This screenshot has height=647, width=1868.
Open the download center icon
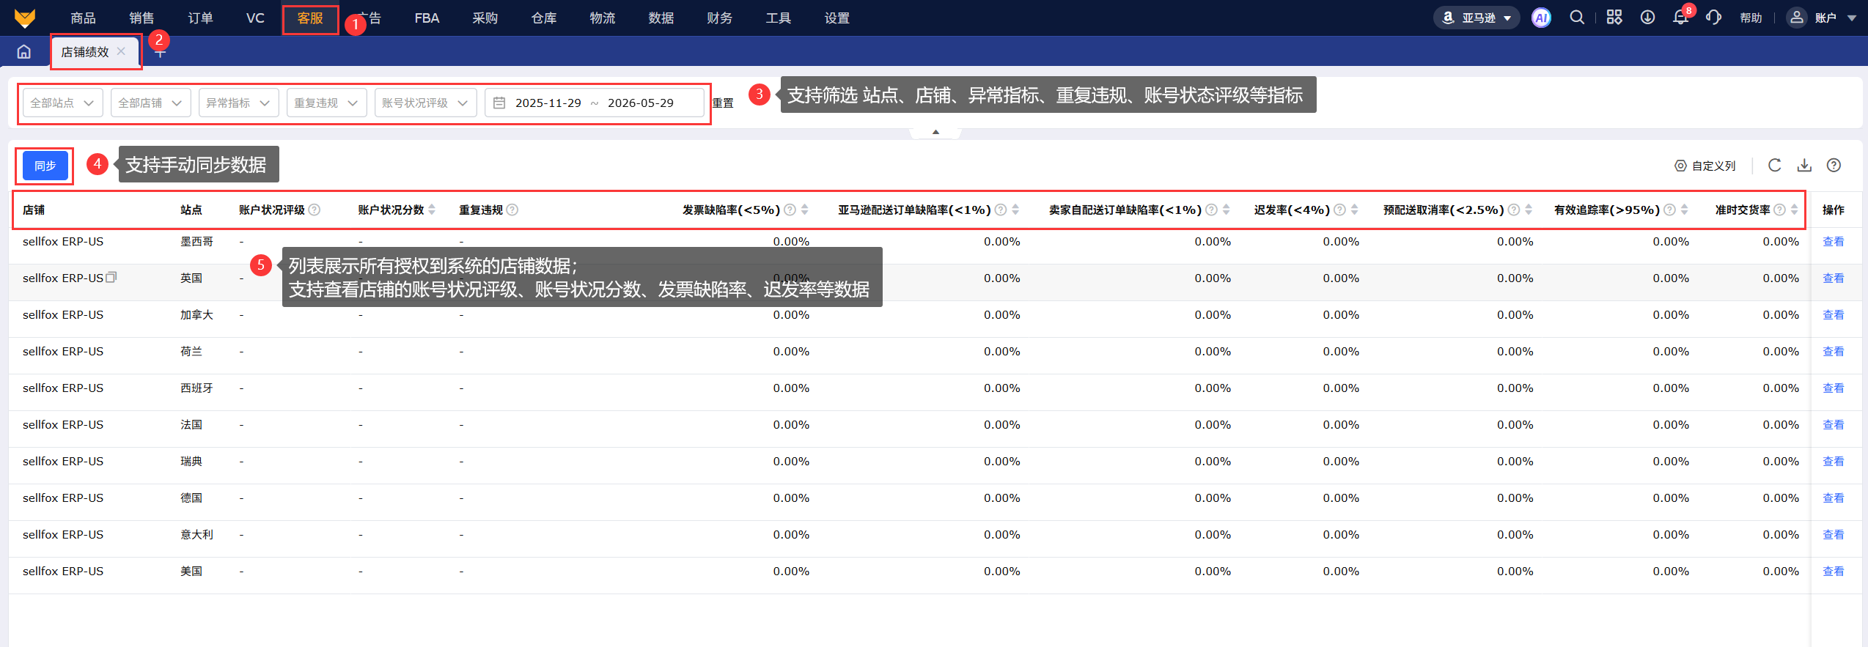(x=1647, y=18)
